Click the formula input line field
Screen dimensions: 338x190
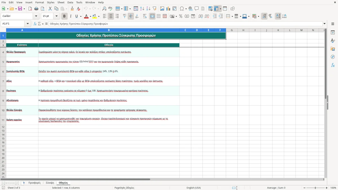(x=186, y=24)
